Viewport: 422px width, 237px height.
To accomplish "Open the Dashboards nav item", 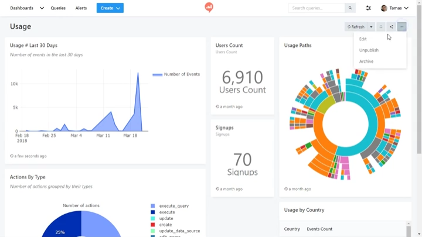I will tap(22, 8).
